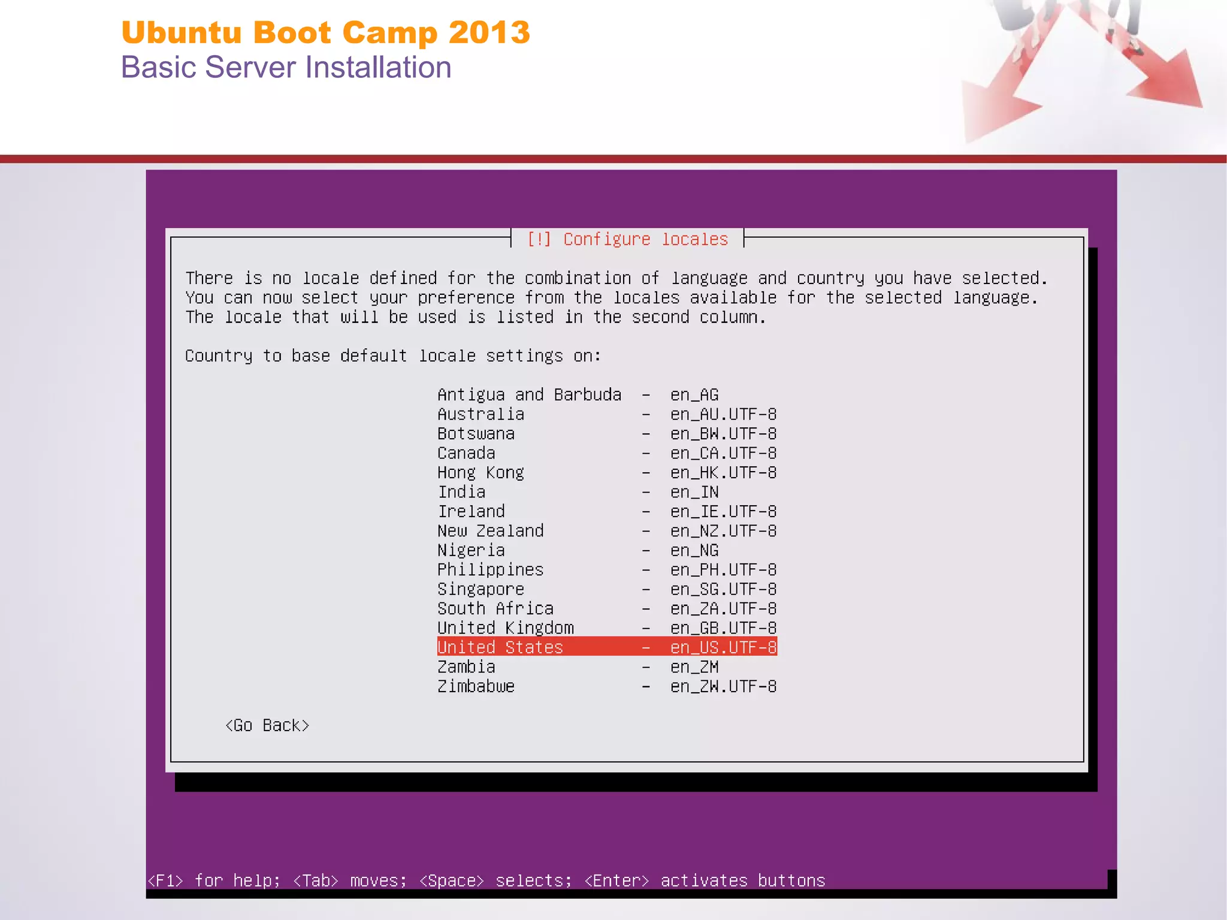1227x920 pixels.
Task: Click the Basic Server Installation subtitle
Action: point(286,67)
